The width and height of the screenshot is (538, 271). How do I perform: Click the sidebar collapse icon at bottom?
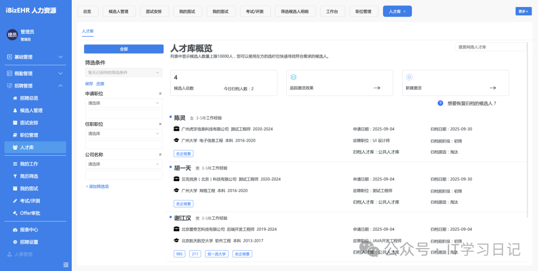(x=66, y=265)
